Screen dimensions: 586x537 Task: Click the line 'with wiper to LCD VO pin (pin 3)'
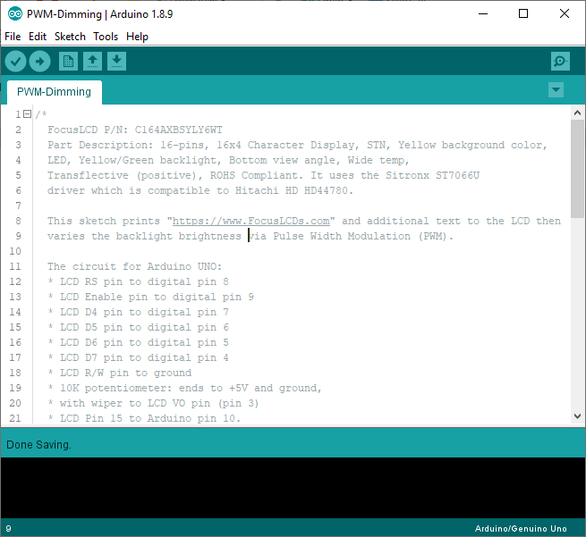(x=159, y=403)
